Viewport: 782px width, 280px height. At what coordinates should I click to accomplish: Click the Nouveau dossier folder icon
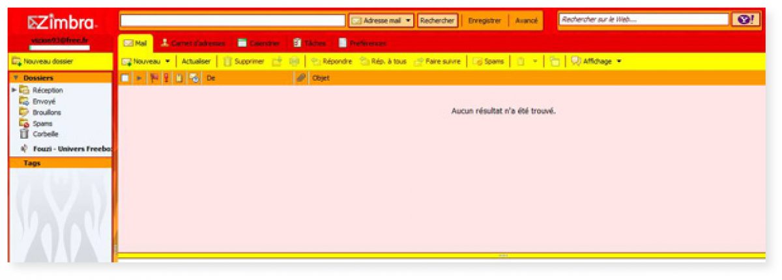click(16, 61)
